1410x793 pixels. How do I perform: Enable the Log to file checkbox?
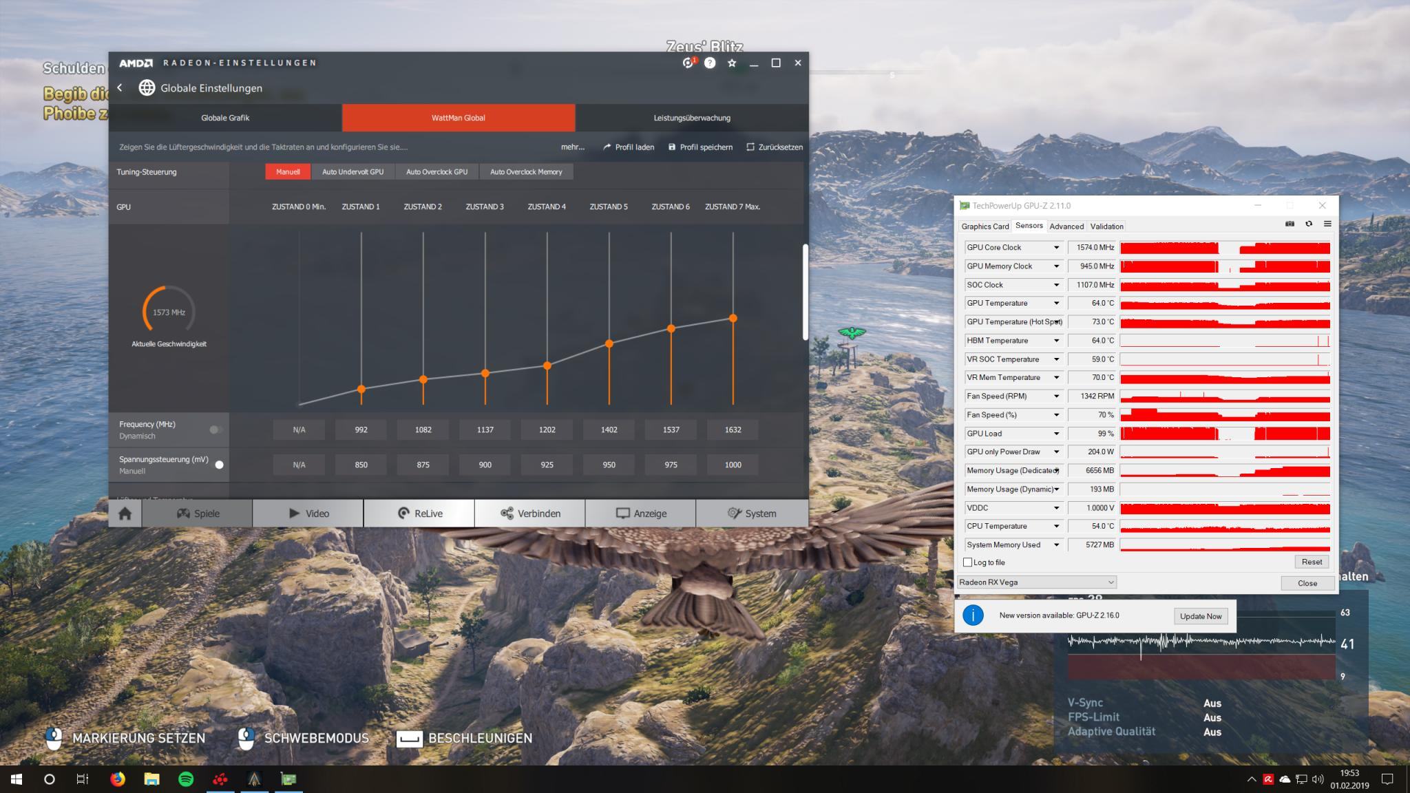[x=967, y=562]
